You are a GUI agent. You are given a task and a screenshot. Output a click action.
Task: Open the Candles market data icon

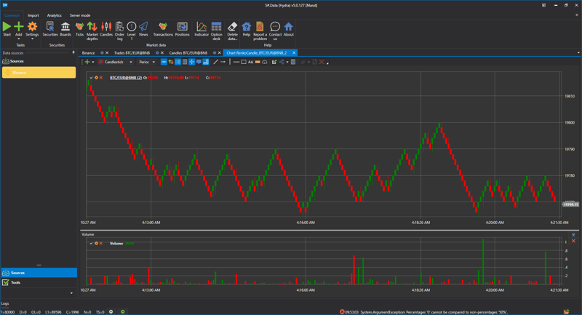[106, 28]
